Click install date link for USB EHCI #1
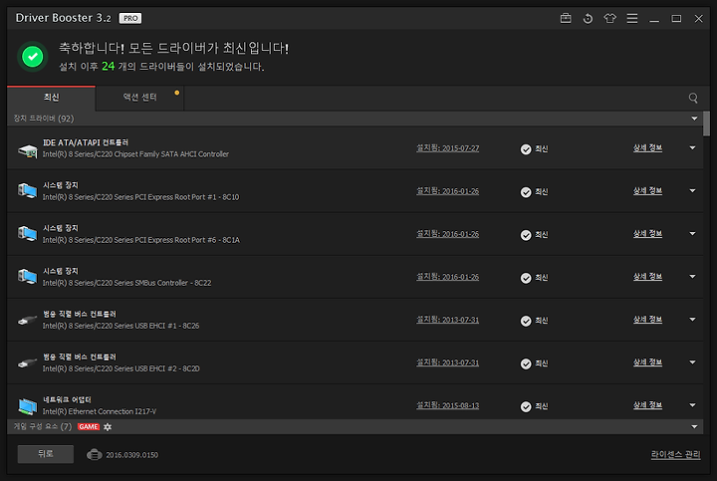717x481 pixels. point(448,320)
